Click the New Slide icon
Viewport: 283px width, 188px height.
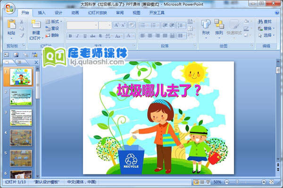tap(36, 24)
